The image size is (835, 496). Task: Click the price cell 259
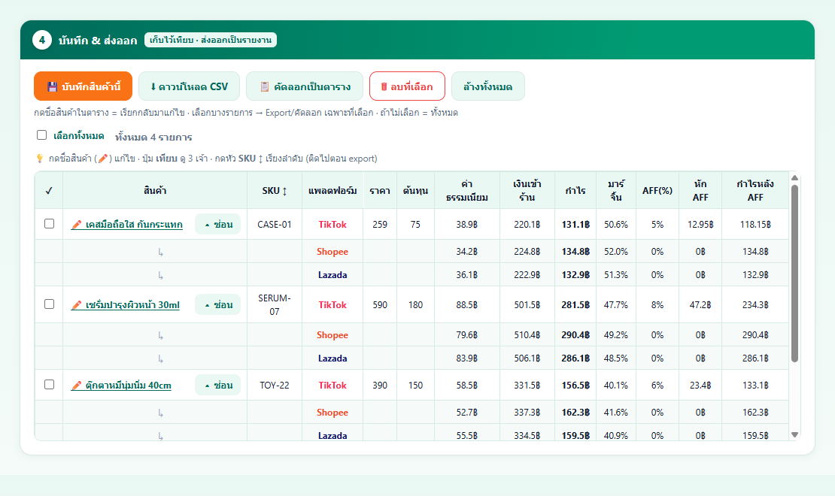pos(380,225)
